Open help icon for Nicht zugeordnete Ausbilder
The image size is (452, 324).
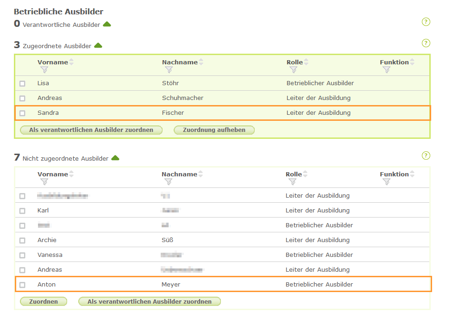[x=426, y=156]
